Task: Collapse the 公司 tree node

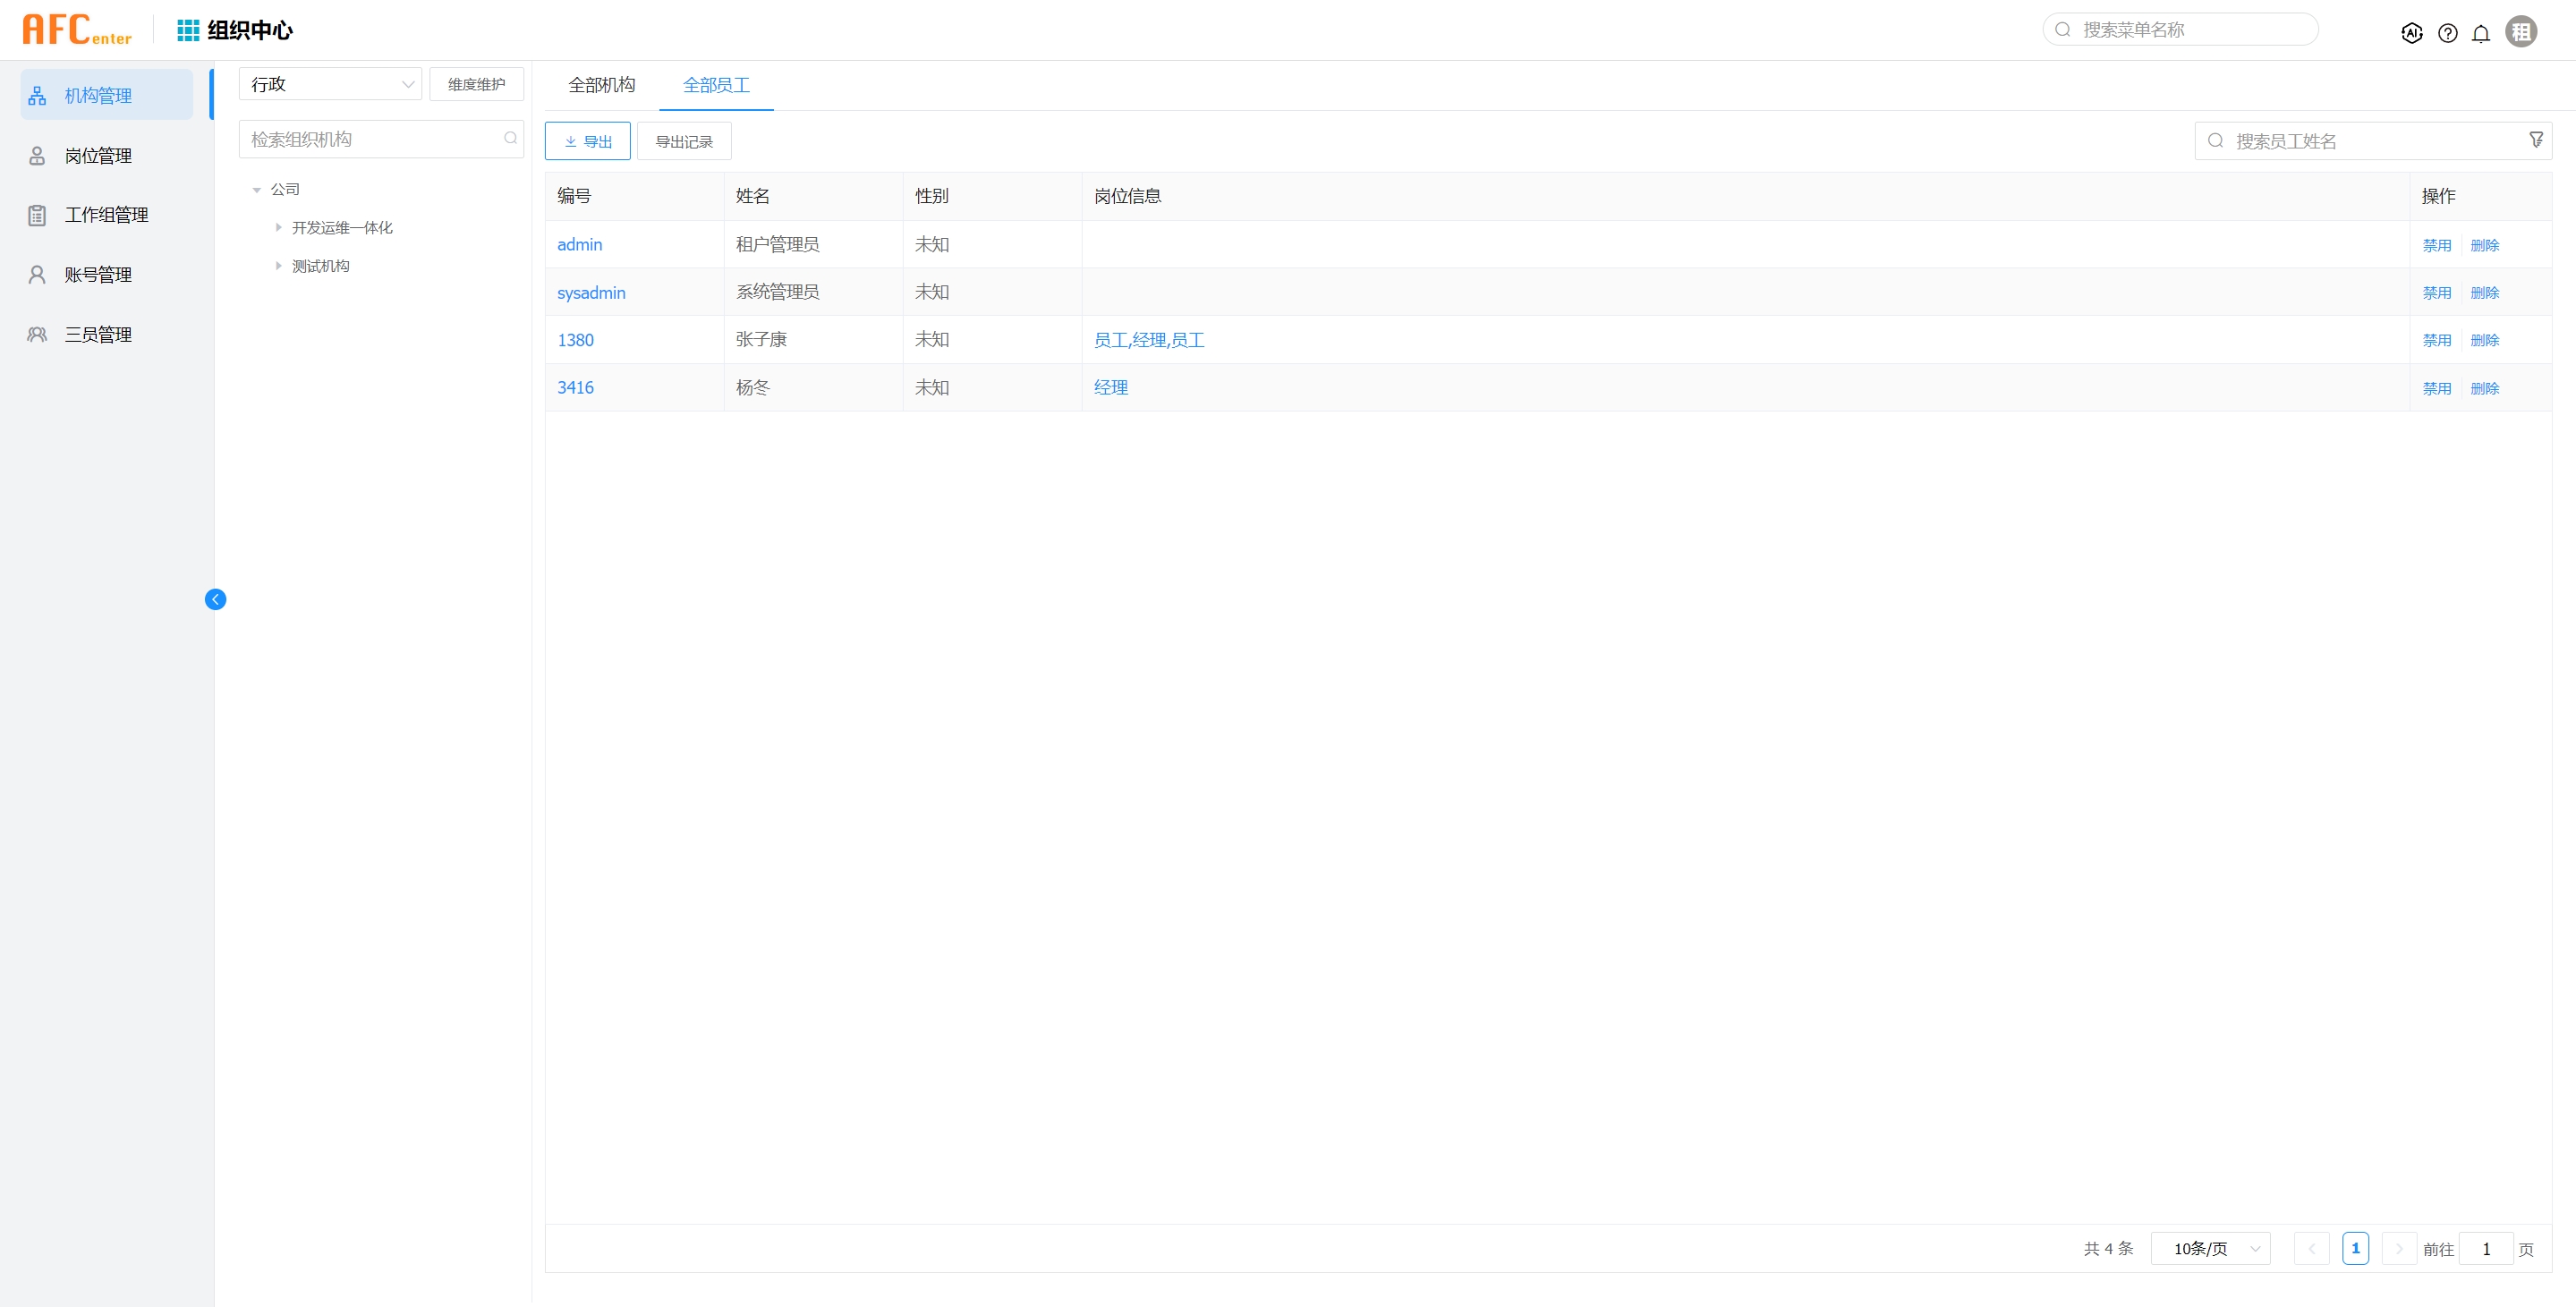Action: pyautogui.click(x=257, y=190)
